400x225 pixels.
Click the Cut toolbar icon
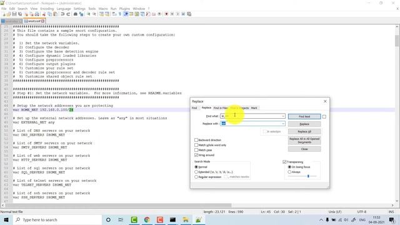coord(44,14)
